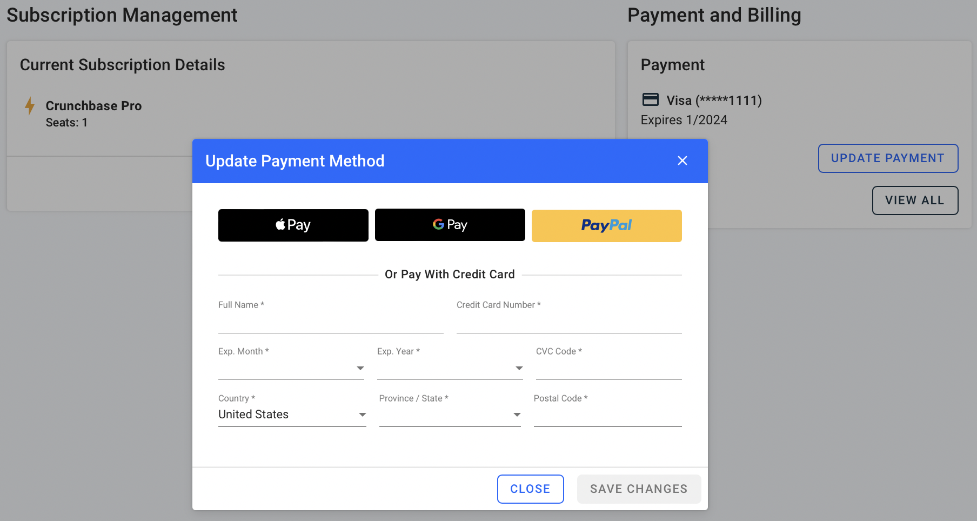Click the 'Visa (*****1111)' card text
Image resolution: width=977 pixels, height=521 pixels.
click(714, 101)
